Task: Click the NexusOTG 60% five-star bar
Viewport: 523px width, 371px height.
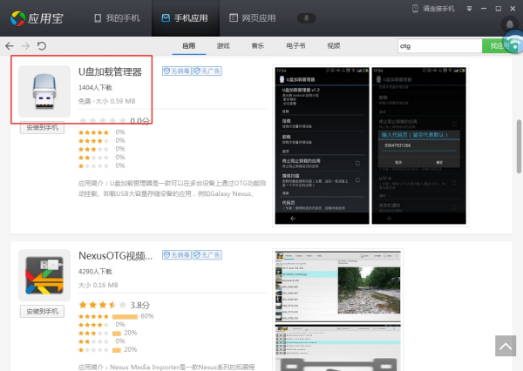Action: pos(125,316)
